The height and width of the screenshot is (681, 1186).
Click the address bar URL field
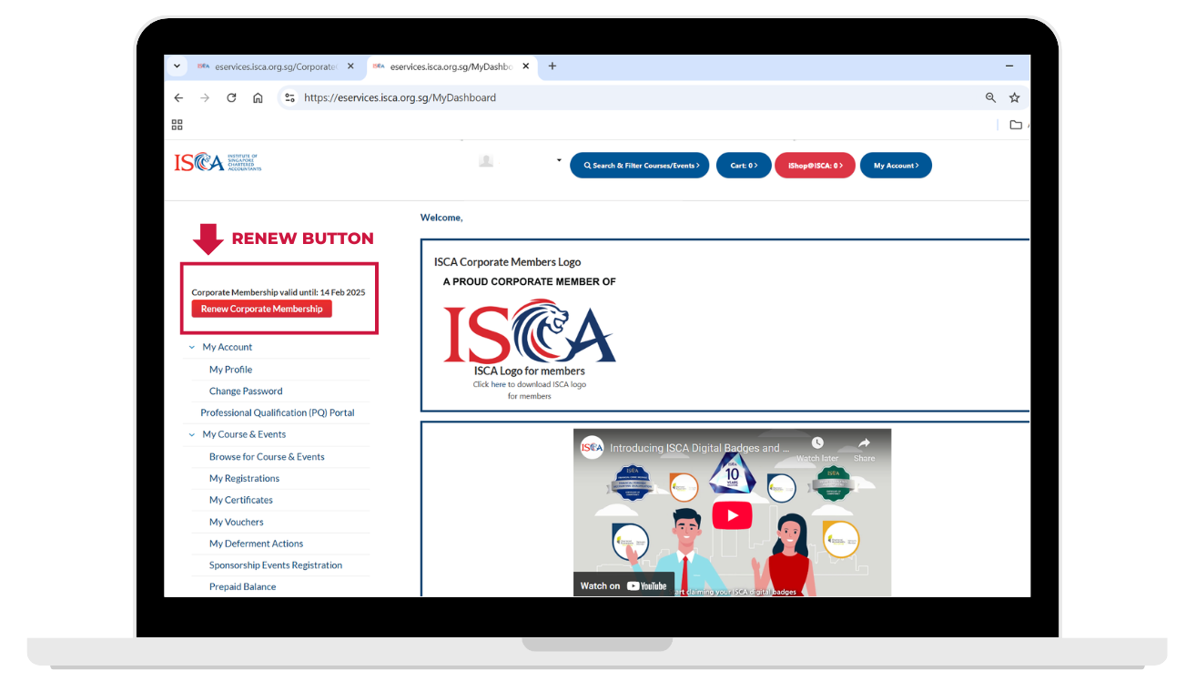pos(400,97)
